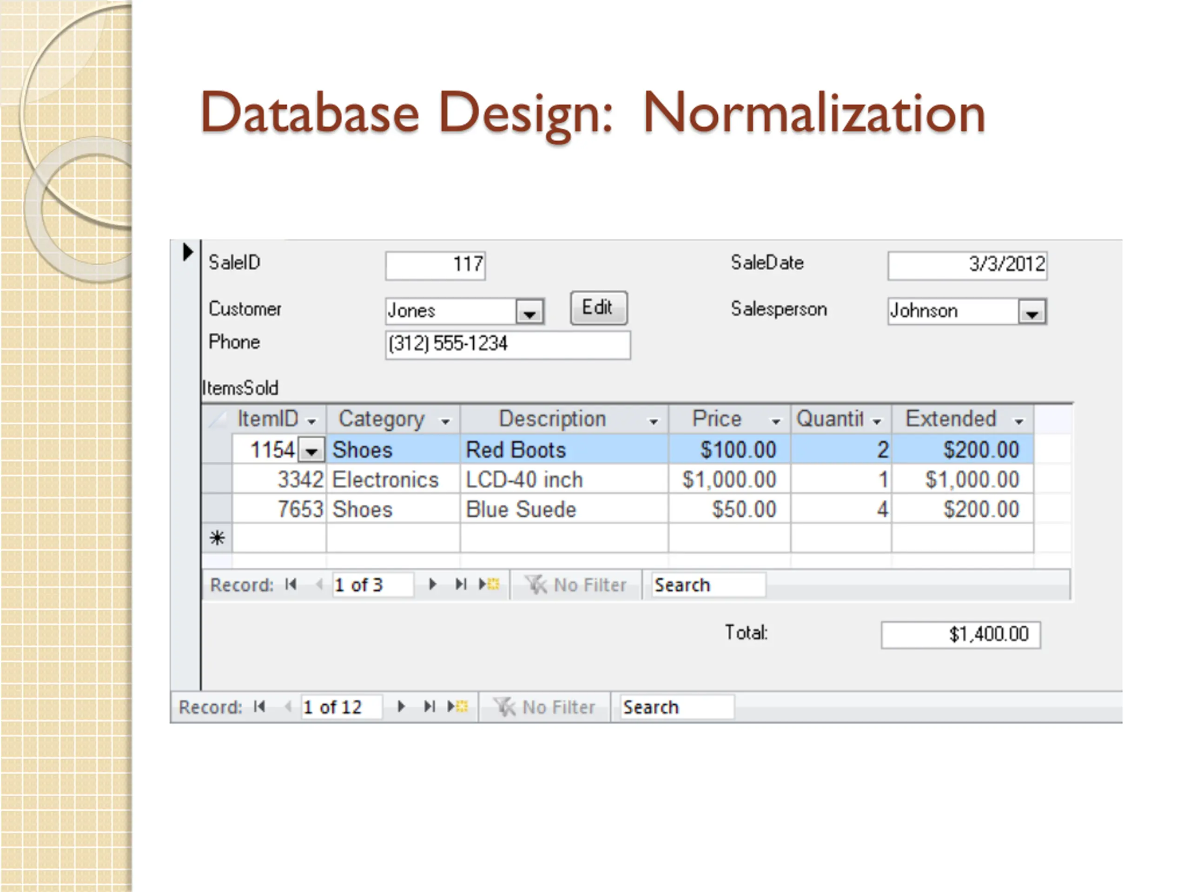Click the $50.00 price cell

[729, 509]
